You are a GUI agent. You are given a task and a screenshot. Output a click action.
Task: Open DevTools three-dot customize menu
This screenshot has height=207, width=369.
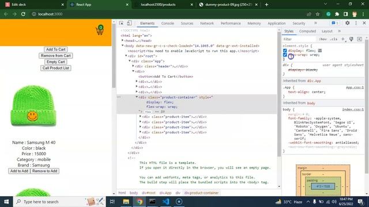click(356, 23)
